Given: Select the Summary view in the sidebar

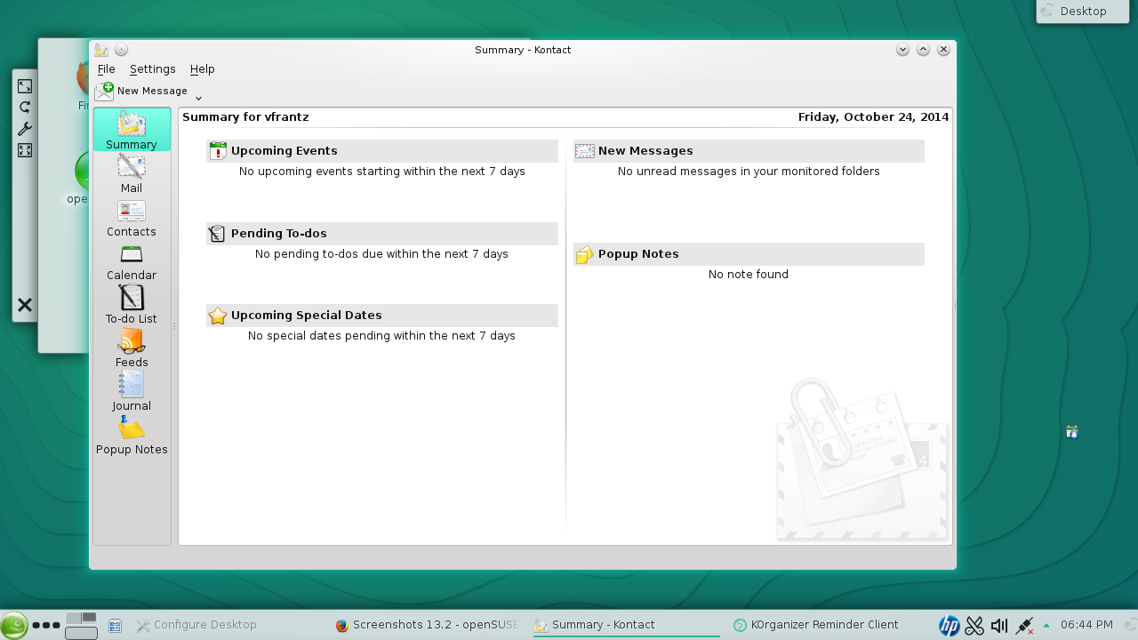Looking at the screenshot, I should click(132, 130).
